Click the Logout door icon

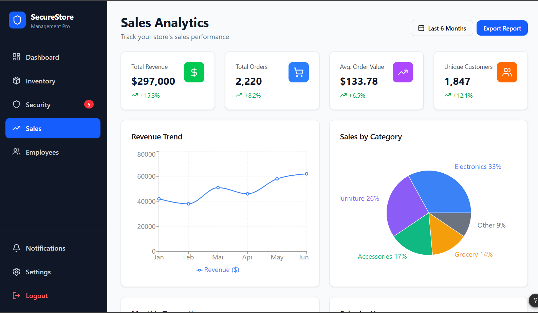click(x=16, y=296)
